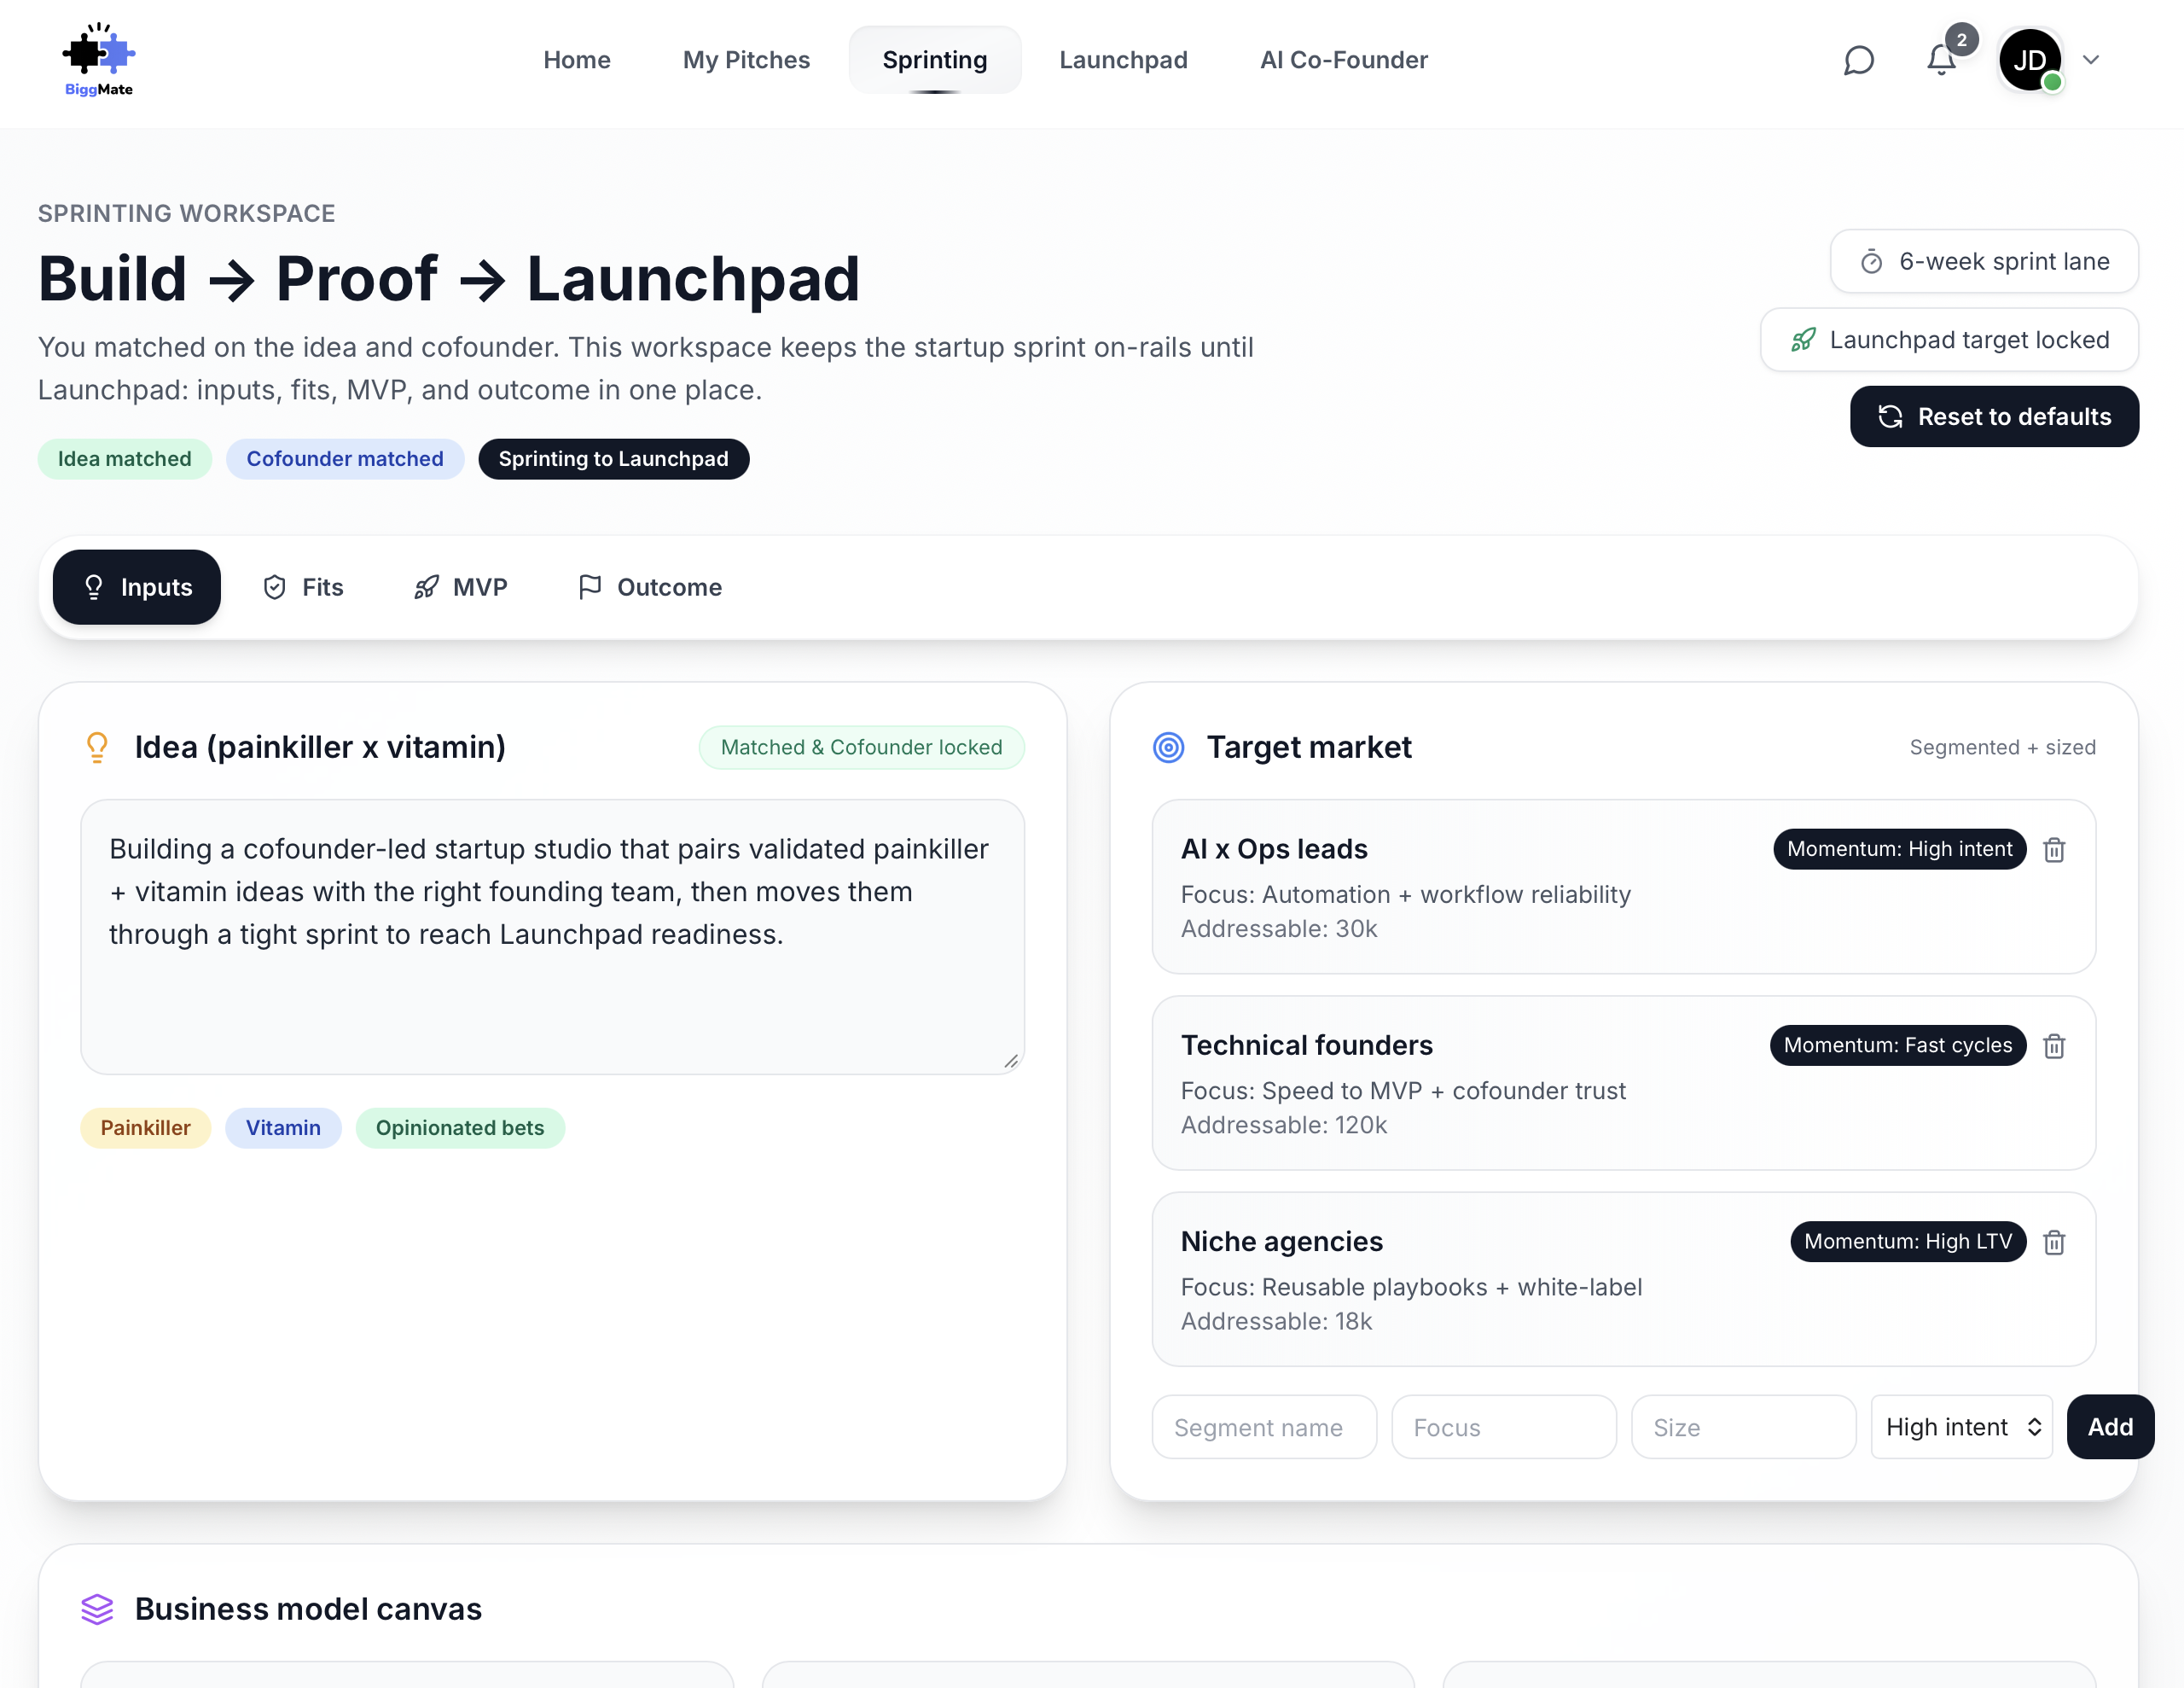
Task: Remove the Niche agencies segment
Action: 2054,1242
